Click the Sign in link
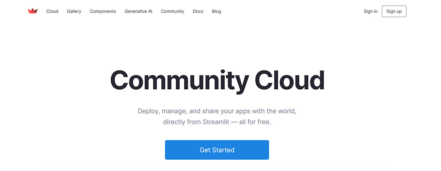The image size is (441, 171). click(x=371, y=11)
